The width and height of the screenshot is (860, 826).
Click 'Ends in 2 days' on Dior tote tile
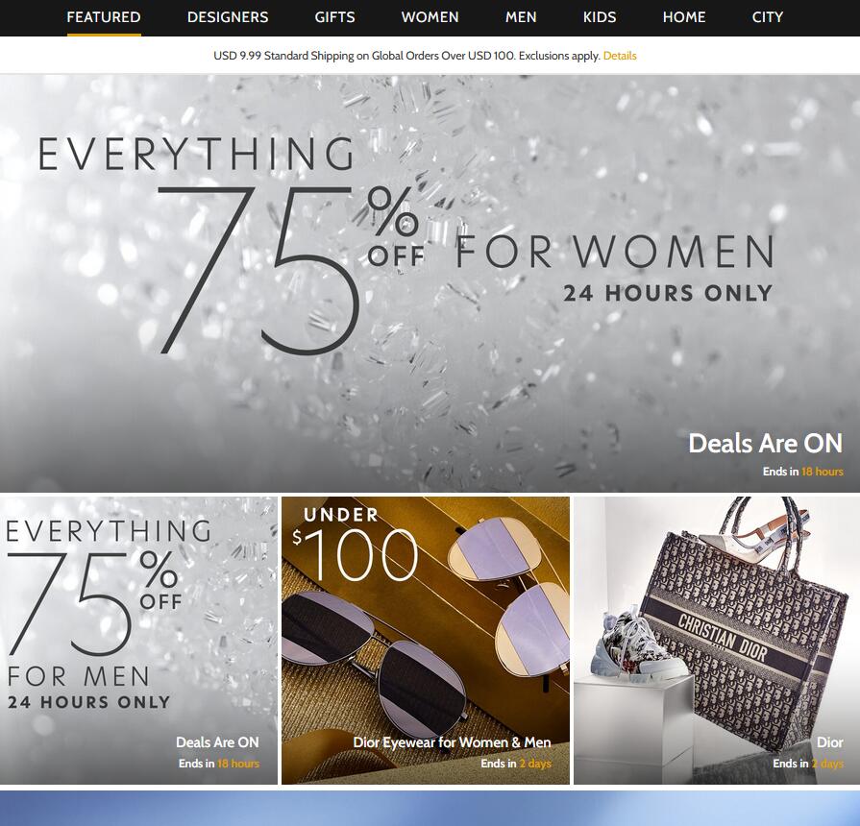point(808,764)
